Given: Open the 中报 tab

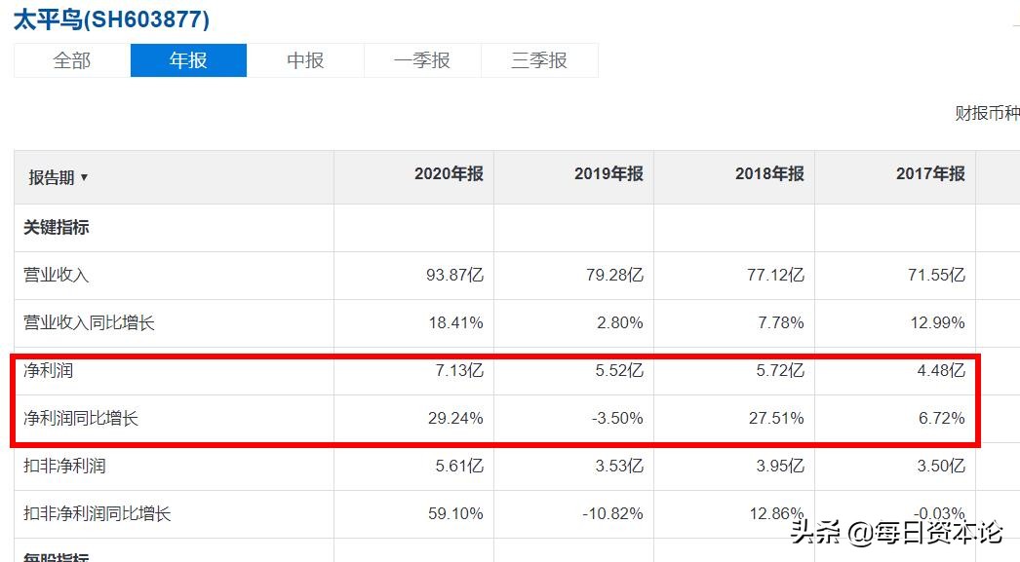Looking at the screenshot, I should point(305,59).
